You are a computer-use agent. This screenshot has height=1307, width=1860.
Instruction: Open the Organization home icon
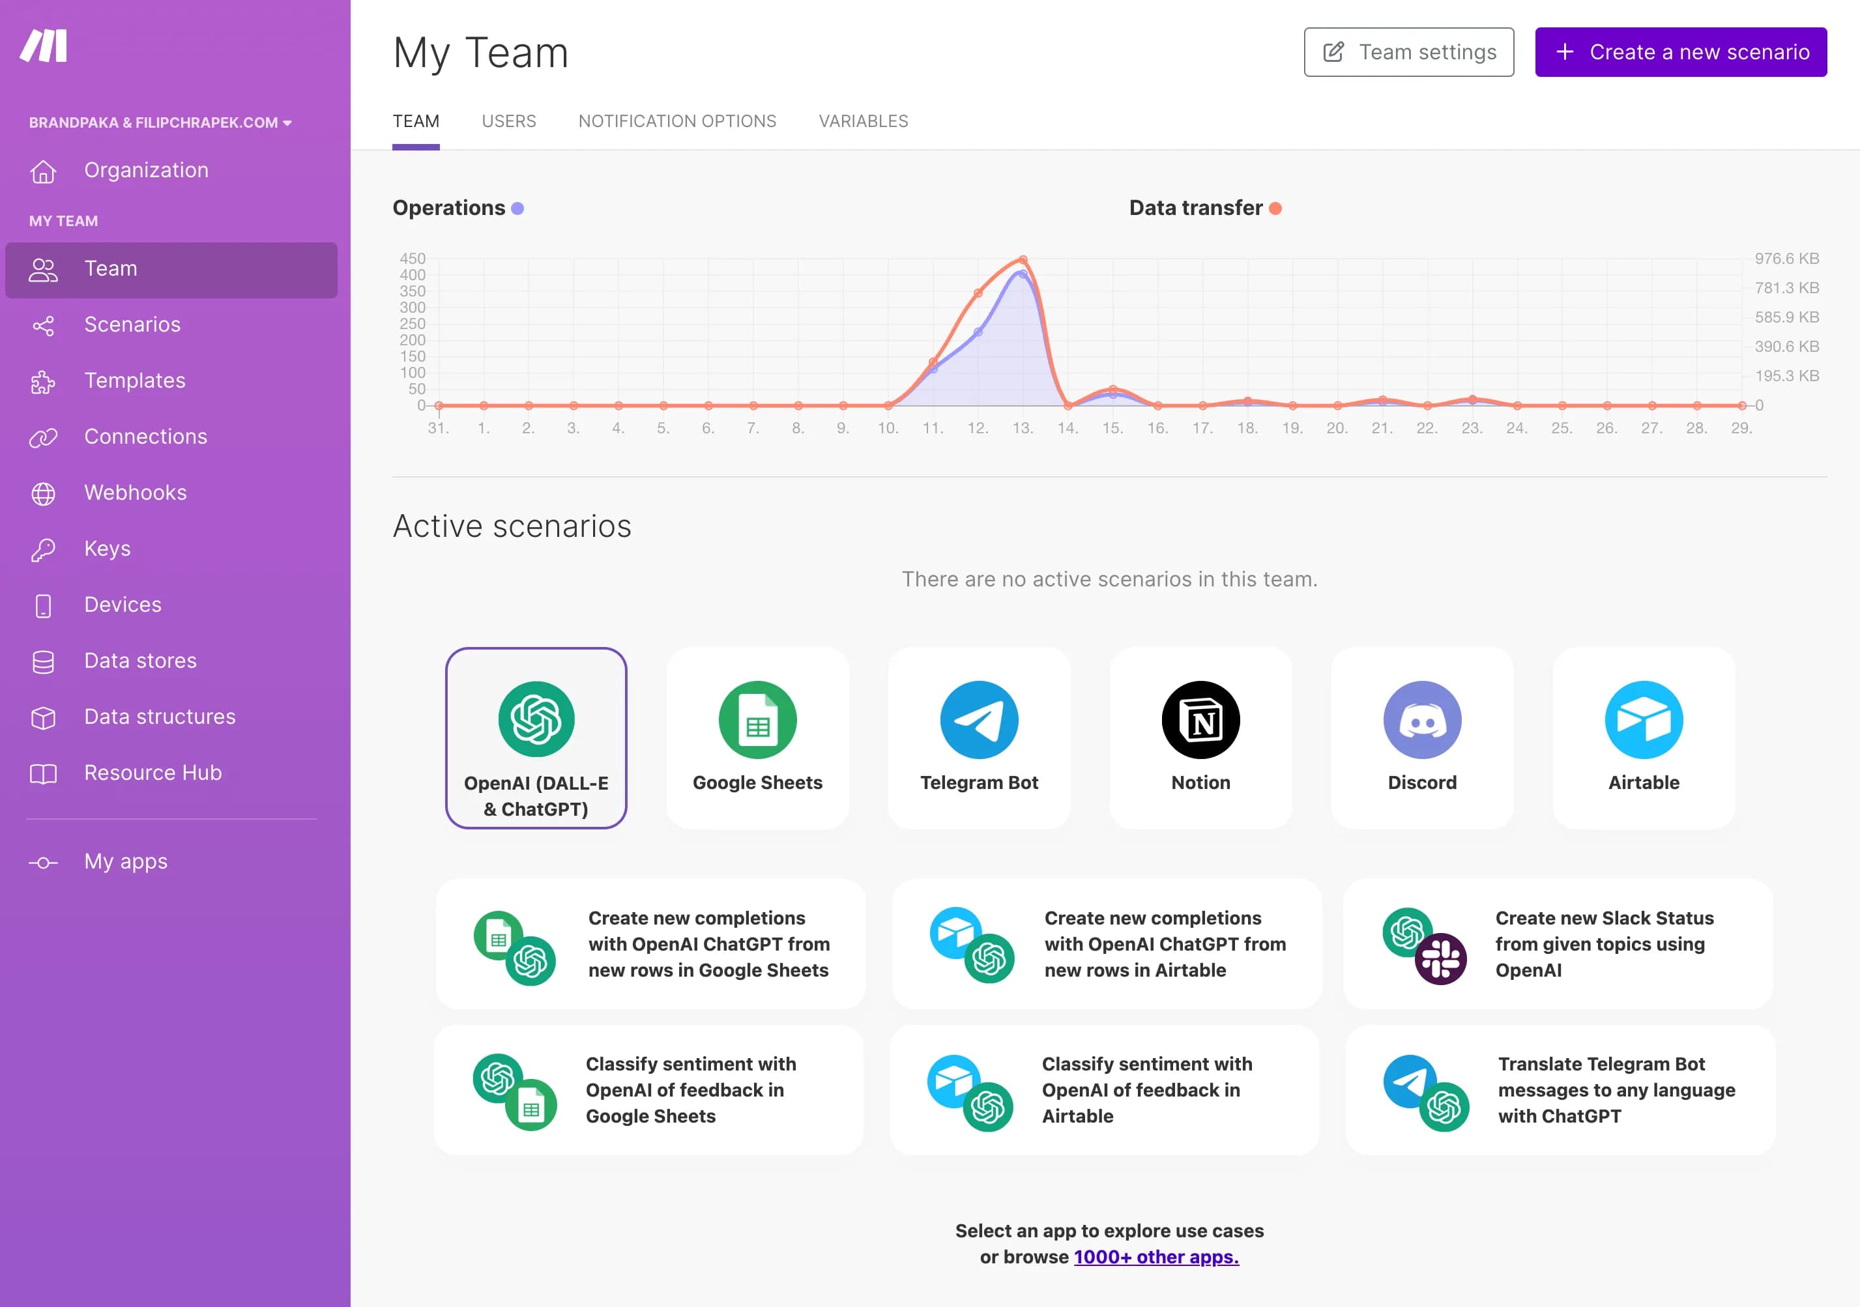click(x=43, y=171)
